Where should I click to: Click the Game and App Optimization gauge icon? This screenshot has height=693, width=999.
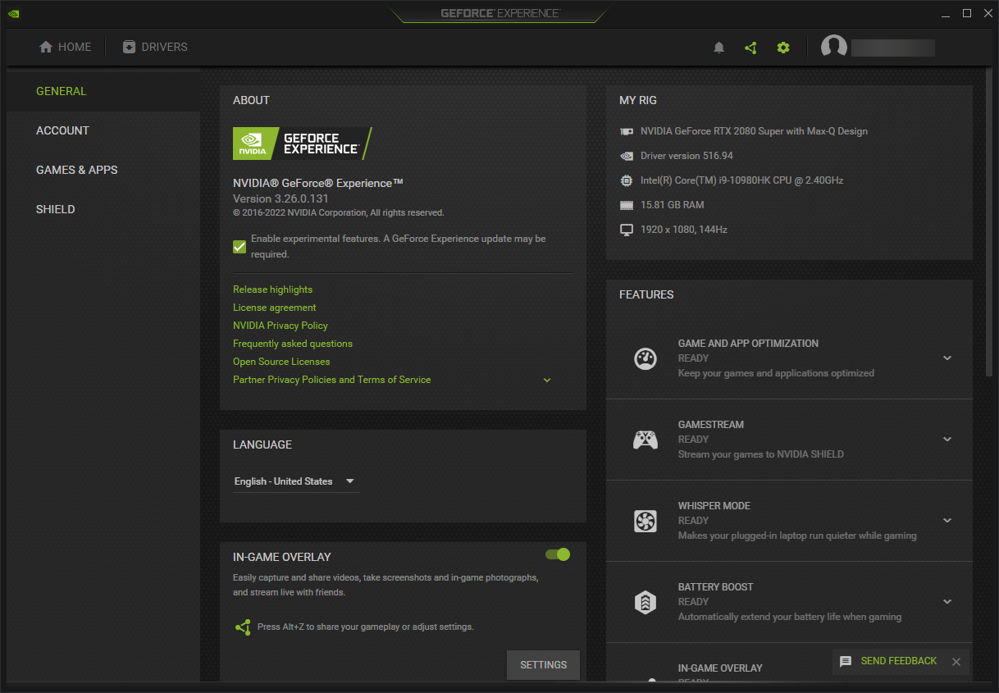click(x=645, y=358)
